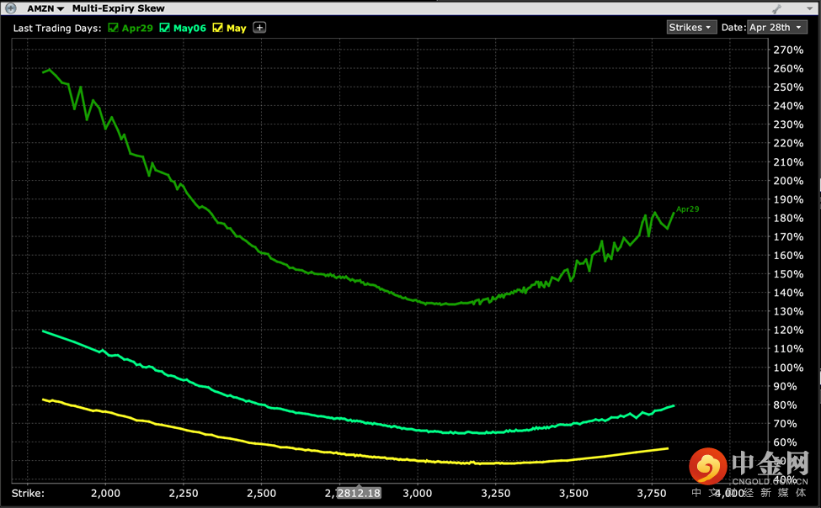821x508 pixels.
Task: Click the 2812.18 strike marker
Action: [360, 493]
